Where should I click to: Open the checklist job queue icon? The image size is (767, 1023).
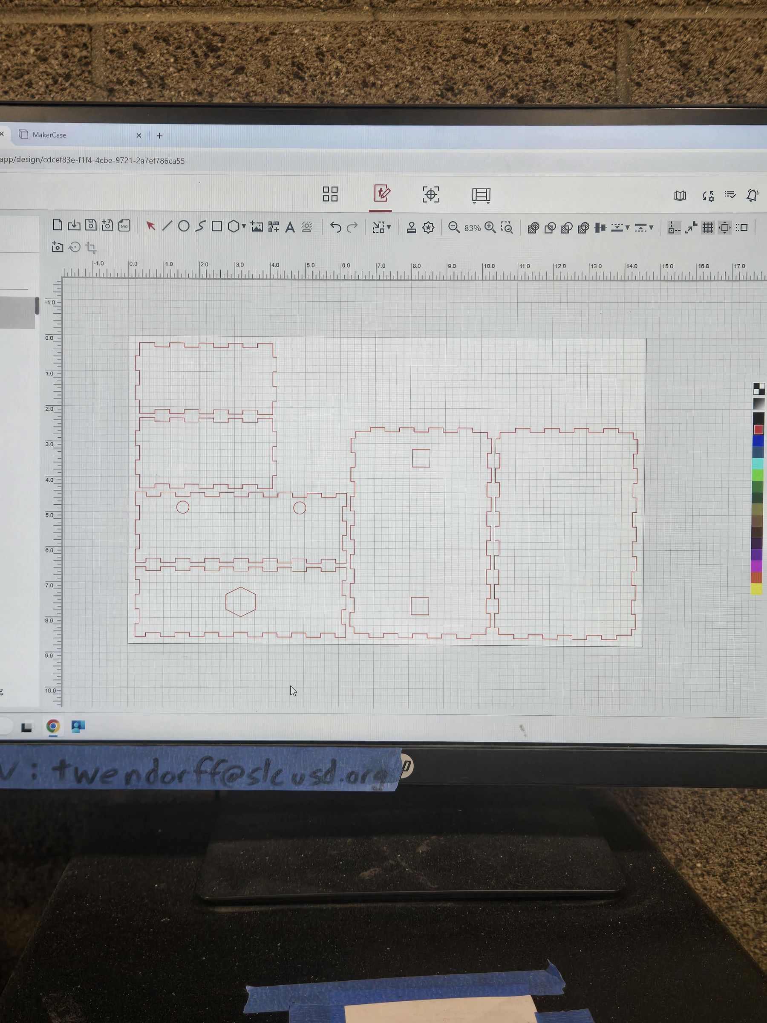(730, 195)
